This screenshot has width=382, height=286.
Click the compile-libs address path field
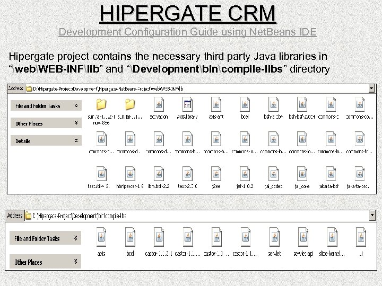tap(197, 216)
